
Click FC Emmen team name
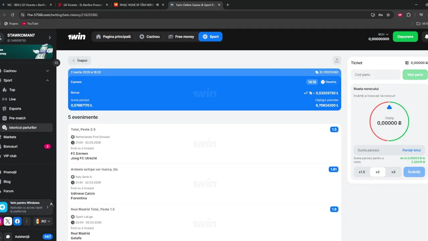[80, 154]
